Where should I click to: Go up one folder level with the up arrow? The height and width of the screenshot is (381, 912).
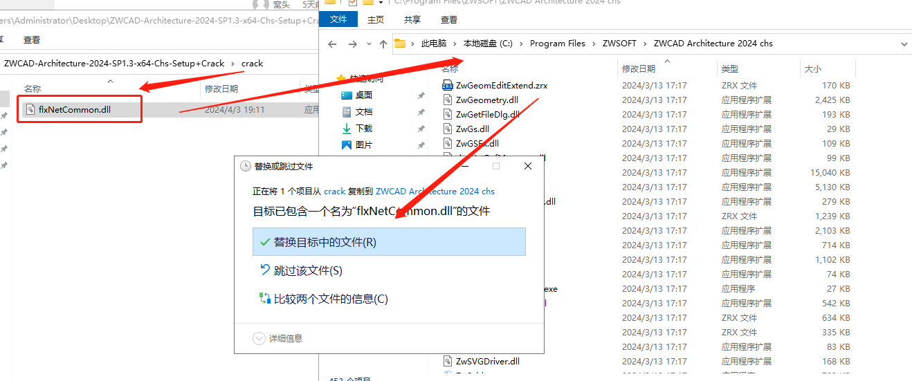click(x=383, y=44)
